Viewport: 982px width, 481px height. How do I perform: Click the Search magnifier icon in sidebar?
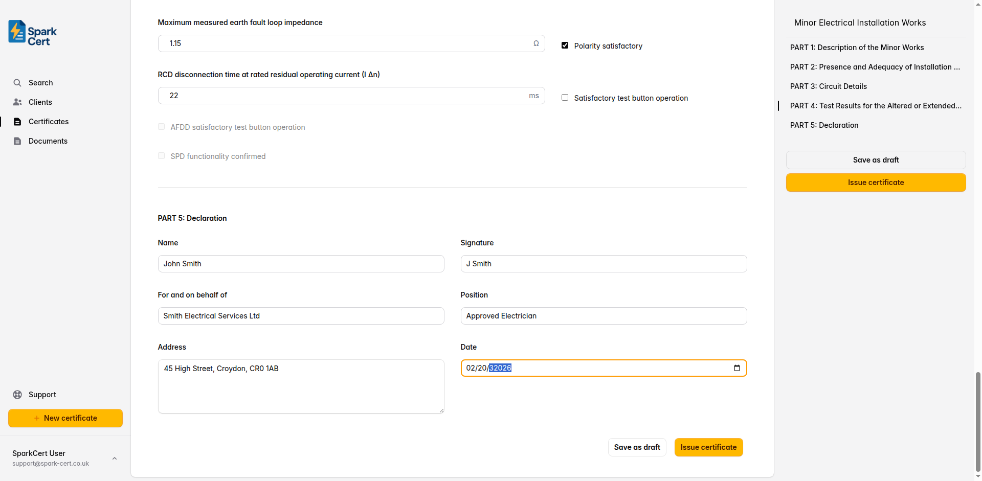coord(17,83)
